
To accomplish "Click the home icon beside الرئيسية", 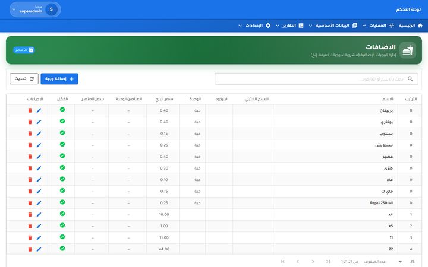I will (420, 26).
